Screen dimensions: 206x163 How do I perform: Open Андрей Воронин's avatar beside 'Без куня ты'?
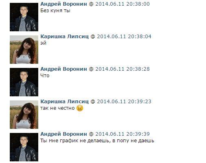pos(24,17)
